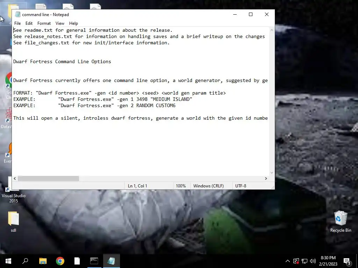Click the blank document taskbar icon
This screenshot has width=358, height=268.
77,261
